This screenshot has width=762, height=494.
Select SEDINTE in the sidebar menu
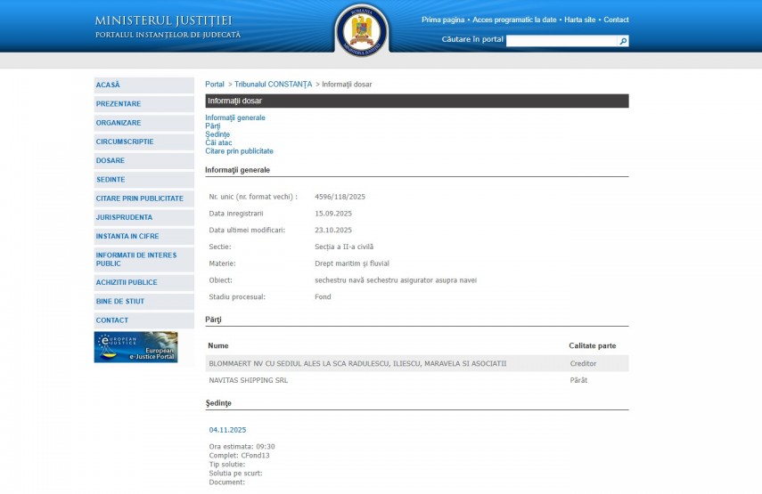[x=111, y=180]
